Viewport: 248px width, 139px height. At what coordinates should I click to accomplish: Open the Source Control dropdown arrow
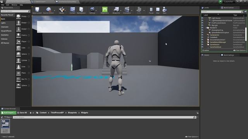[x=54, y=10]
